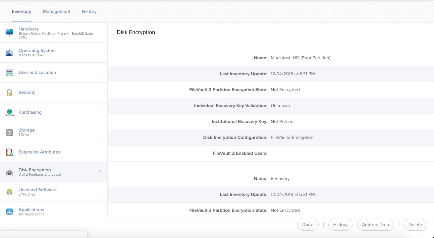434x238 pixels.
Task: Click the Storage hard drive icon
Action: tap(9, 132)
